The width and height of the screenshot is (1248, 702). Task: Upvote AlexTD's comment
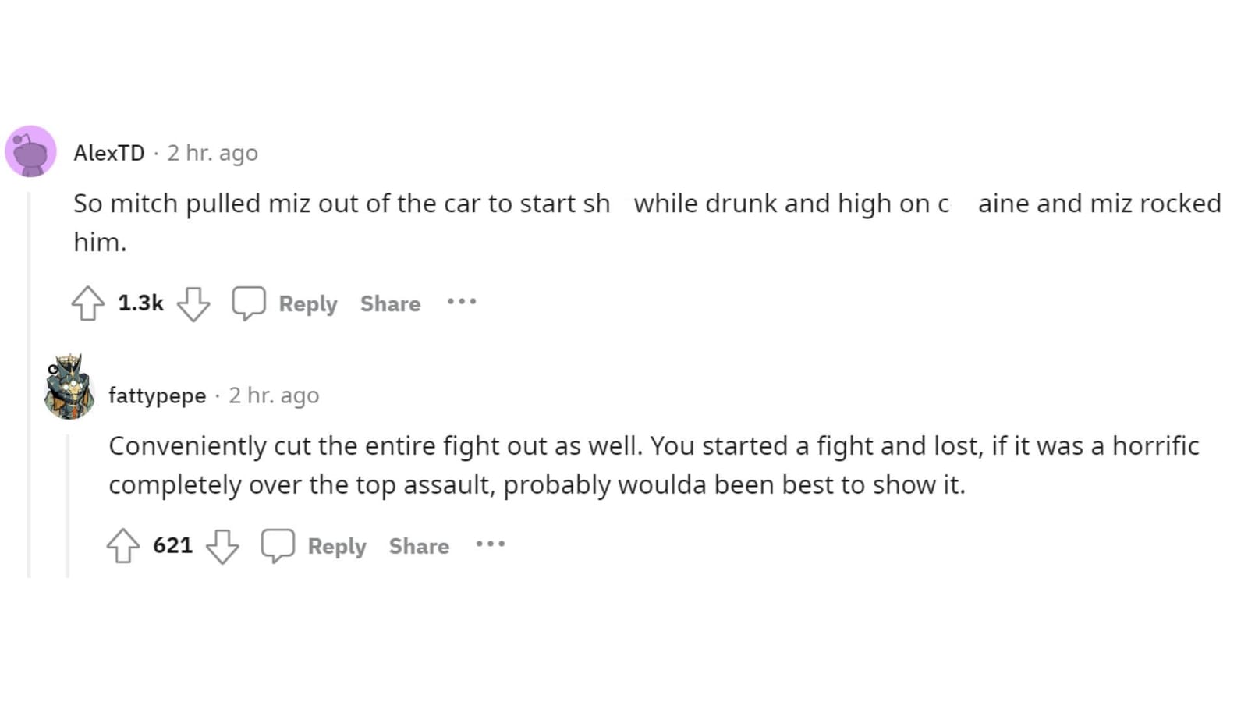[87, 303]
